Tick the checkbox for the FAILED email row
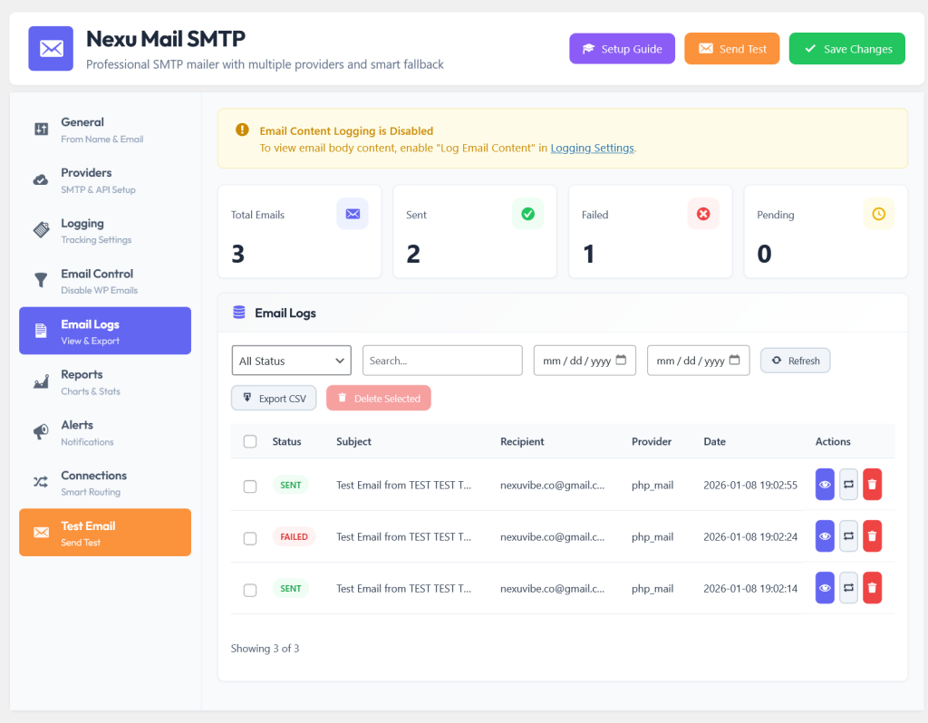 pyautogui.click(x=250, y=538)
